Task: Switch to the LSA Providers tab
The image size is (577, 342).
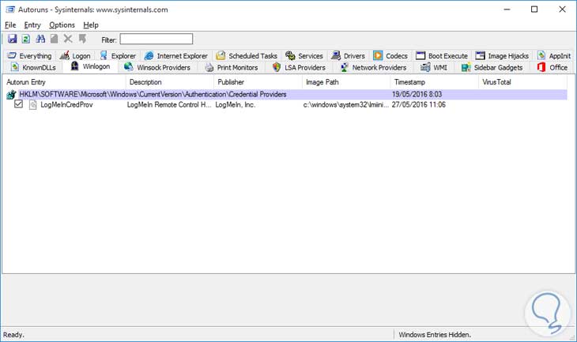Action: tap(300, 67)
